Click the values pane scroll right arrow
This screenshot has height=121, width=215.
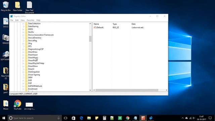point(167,90)
